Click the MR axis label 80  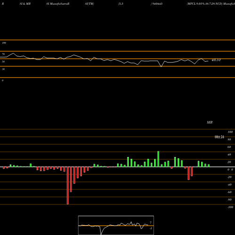click(229, 140)
